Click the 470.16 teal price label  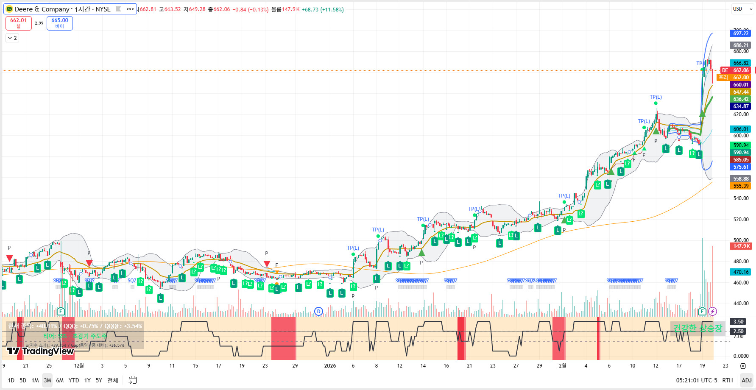741,272
